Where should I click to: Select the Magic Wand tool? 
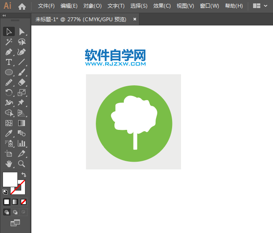pyautogui.click(x=8, y=42)
